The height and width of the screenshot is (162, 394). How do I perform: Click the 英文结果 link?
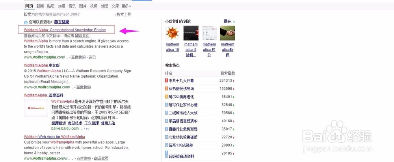click(61, 22)
